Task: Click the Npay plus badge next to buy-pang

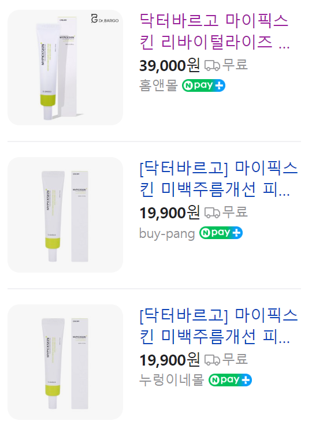Action: (x=221, y=233)
